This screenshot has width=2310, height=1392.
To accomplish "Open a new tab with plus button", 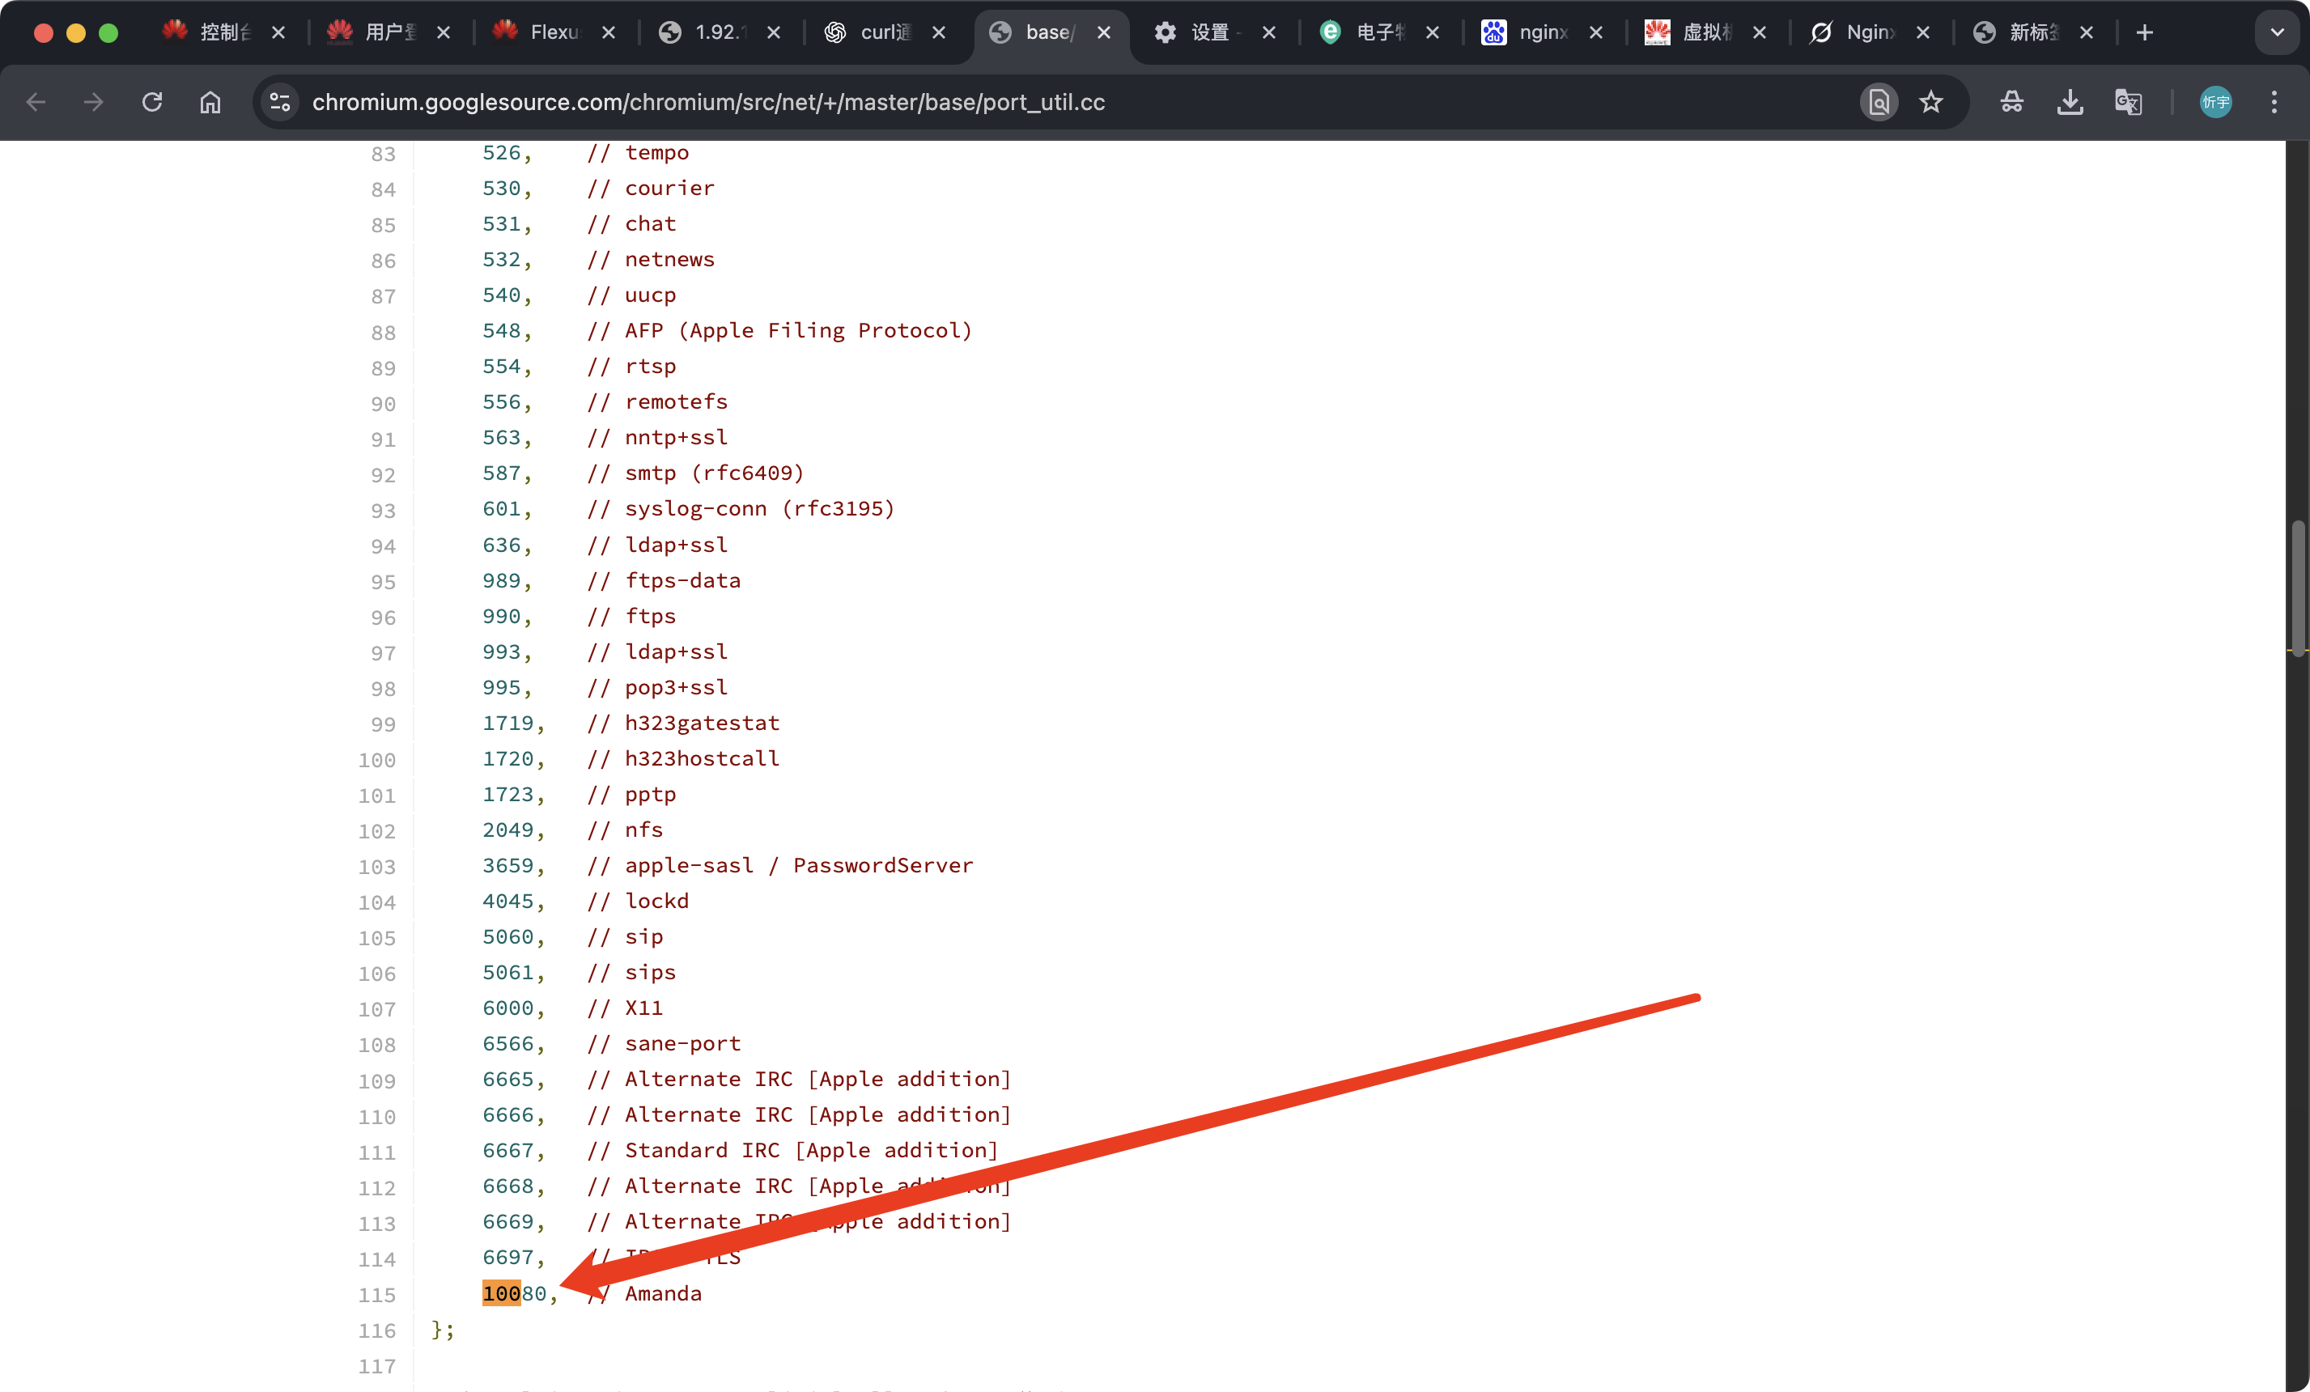I will point(2144,33).
